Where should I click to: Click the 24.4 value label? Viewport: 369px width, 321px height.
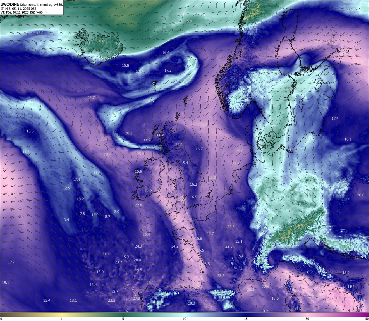tap(137, 260)
